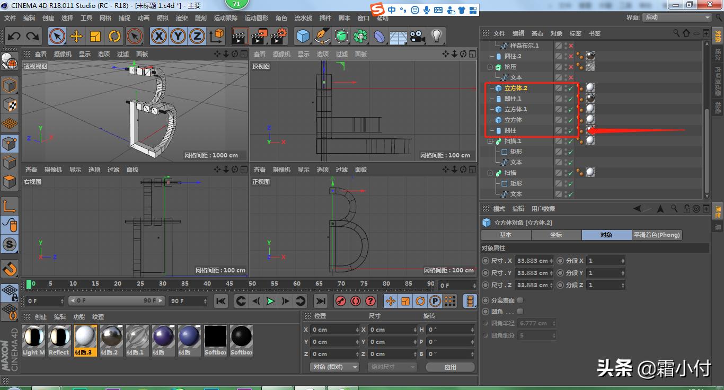The width and height of the screenshot is (724, 390).
Task: Add a light object from the toolbar
Action: 435,36
